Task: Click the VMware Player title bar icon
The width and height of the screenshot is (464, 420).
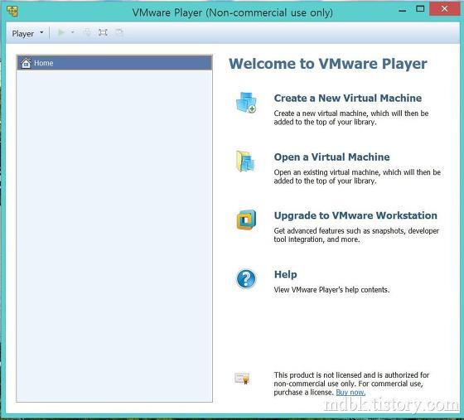Action: click(x=12, y=12)
